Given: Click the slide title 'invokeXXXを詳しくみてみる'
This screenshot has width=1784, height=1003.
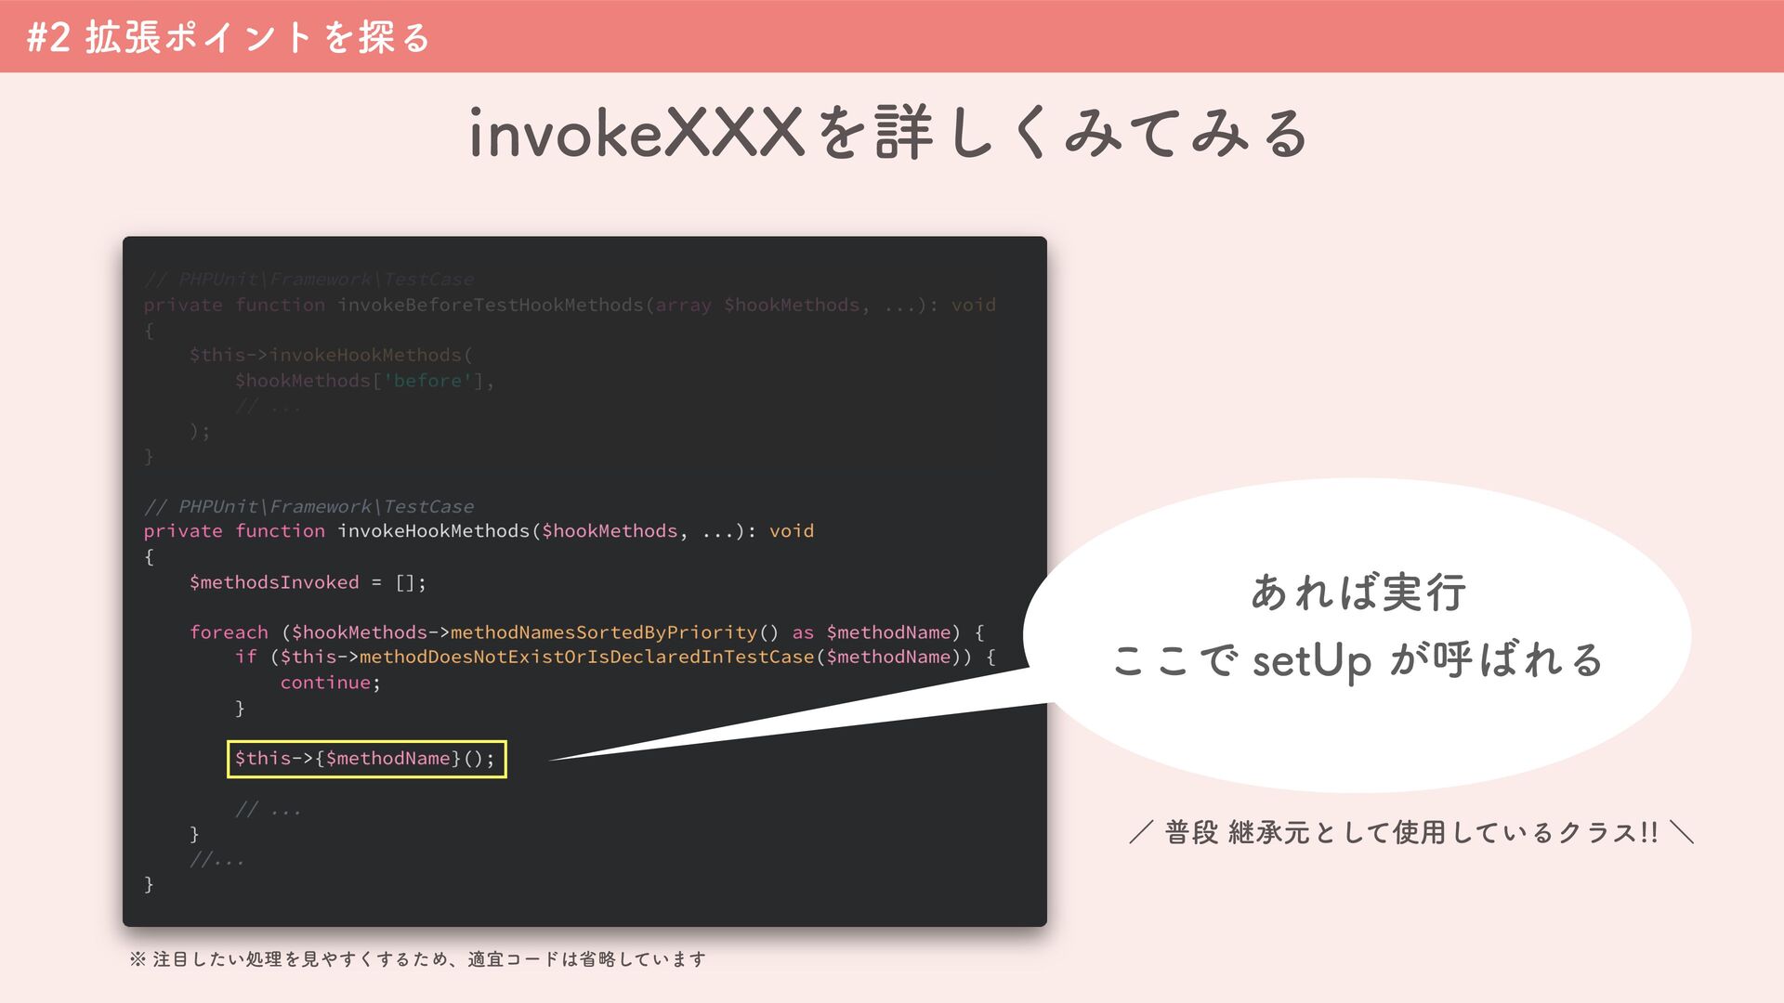Looking at the screenshot, I should click(889, 133).
